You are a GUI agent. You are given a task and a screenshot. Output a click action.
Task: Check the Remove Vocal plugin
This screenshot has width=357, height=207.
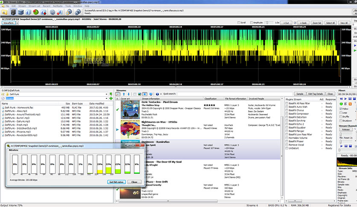(287, 145)
